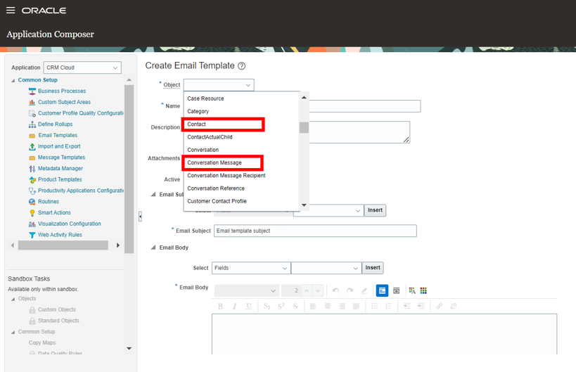
Task: Apply subscript formatting
Action: [x=267, y=307]
